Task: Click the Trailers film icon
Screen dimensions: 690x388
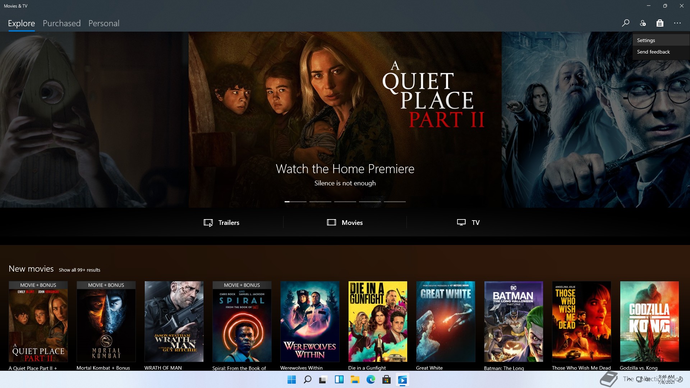Action: pyautogui.click(x=208, y=223)
